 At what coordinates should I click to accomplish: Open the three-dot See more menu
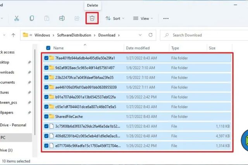pos(166,18)
